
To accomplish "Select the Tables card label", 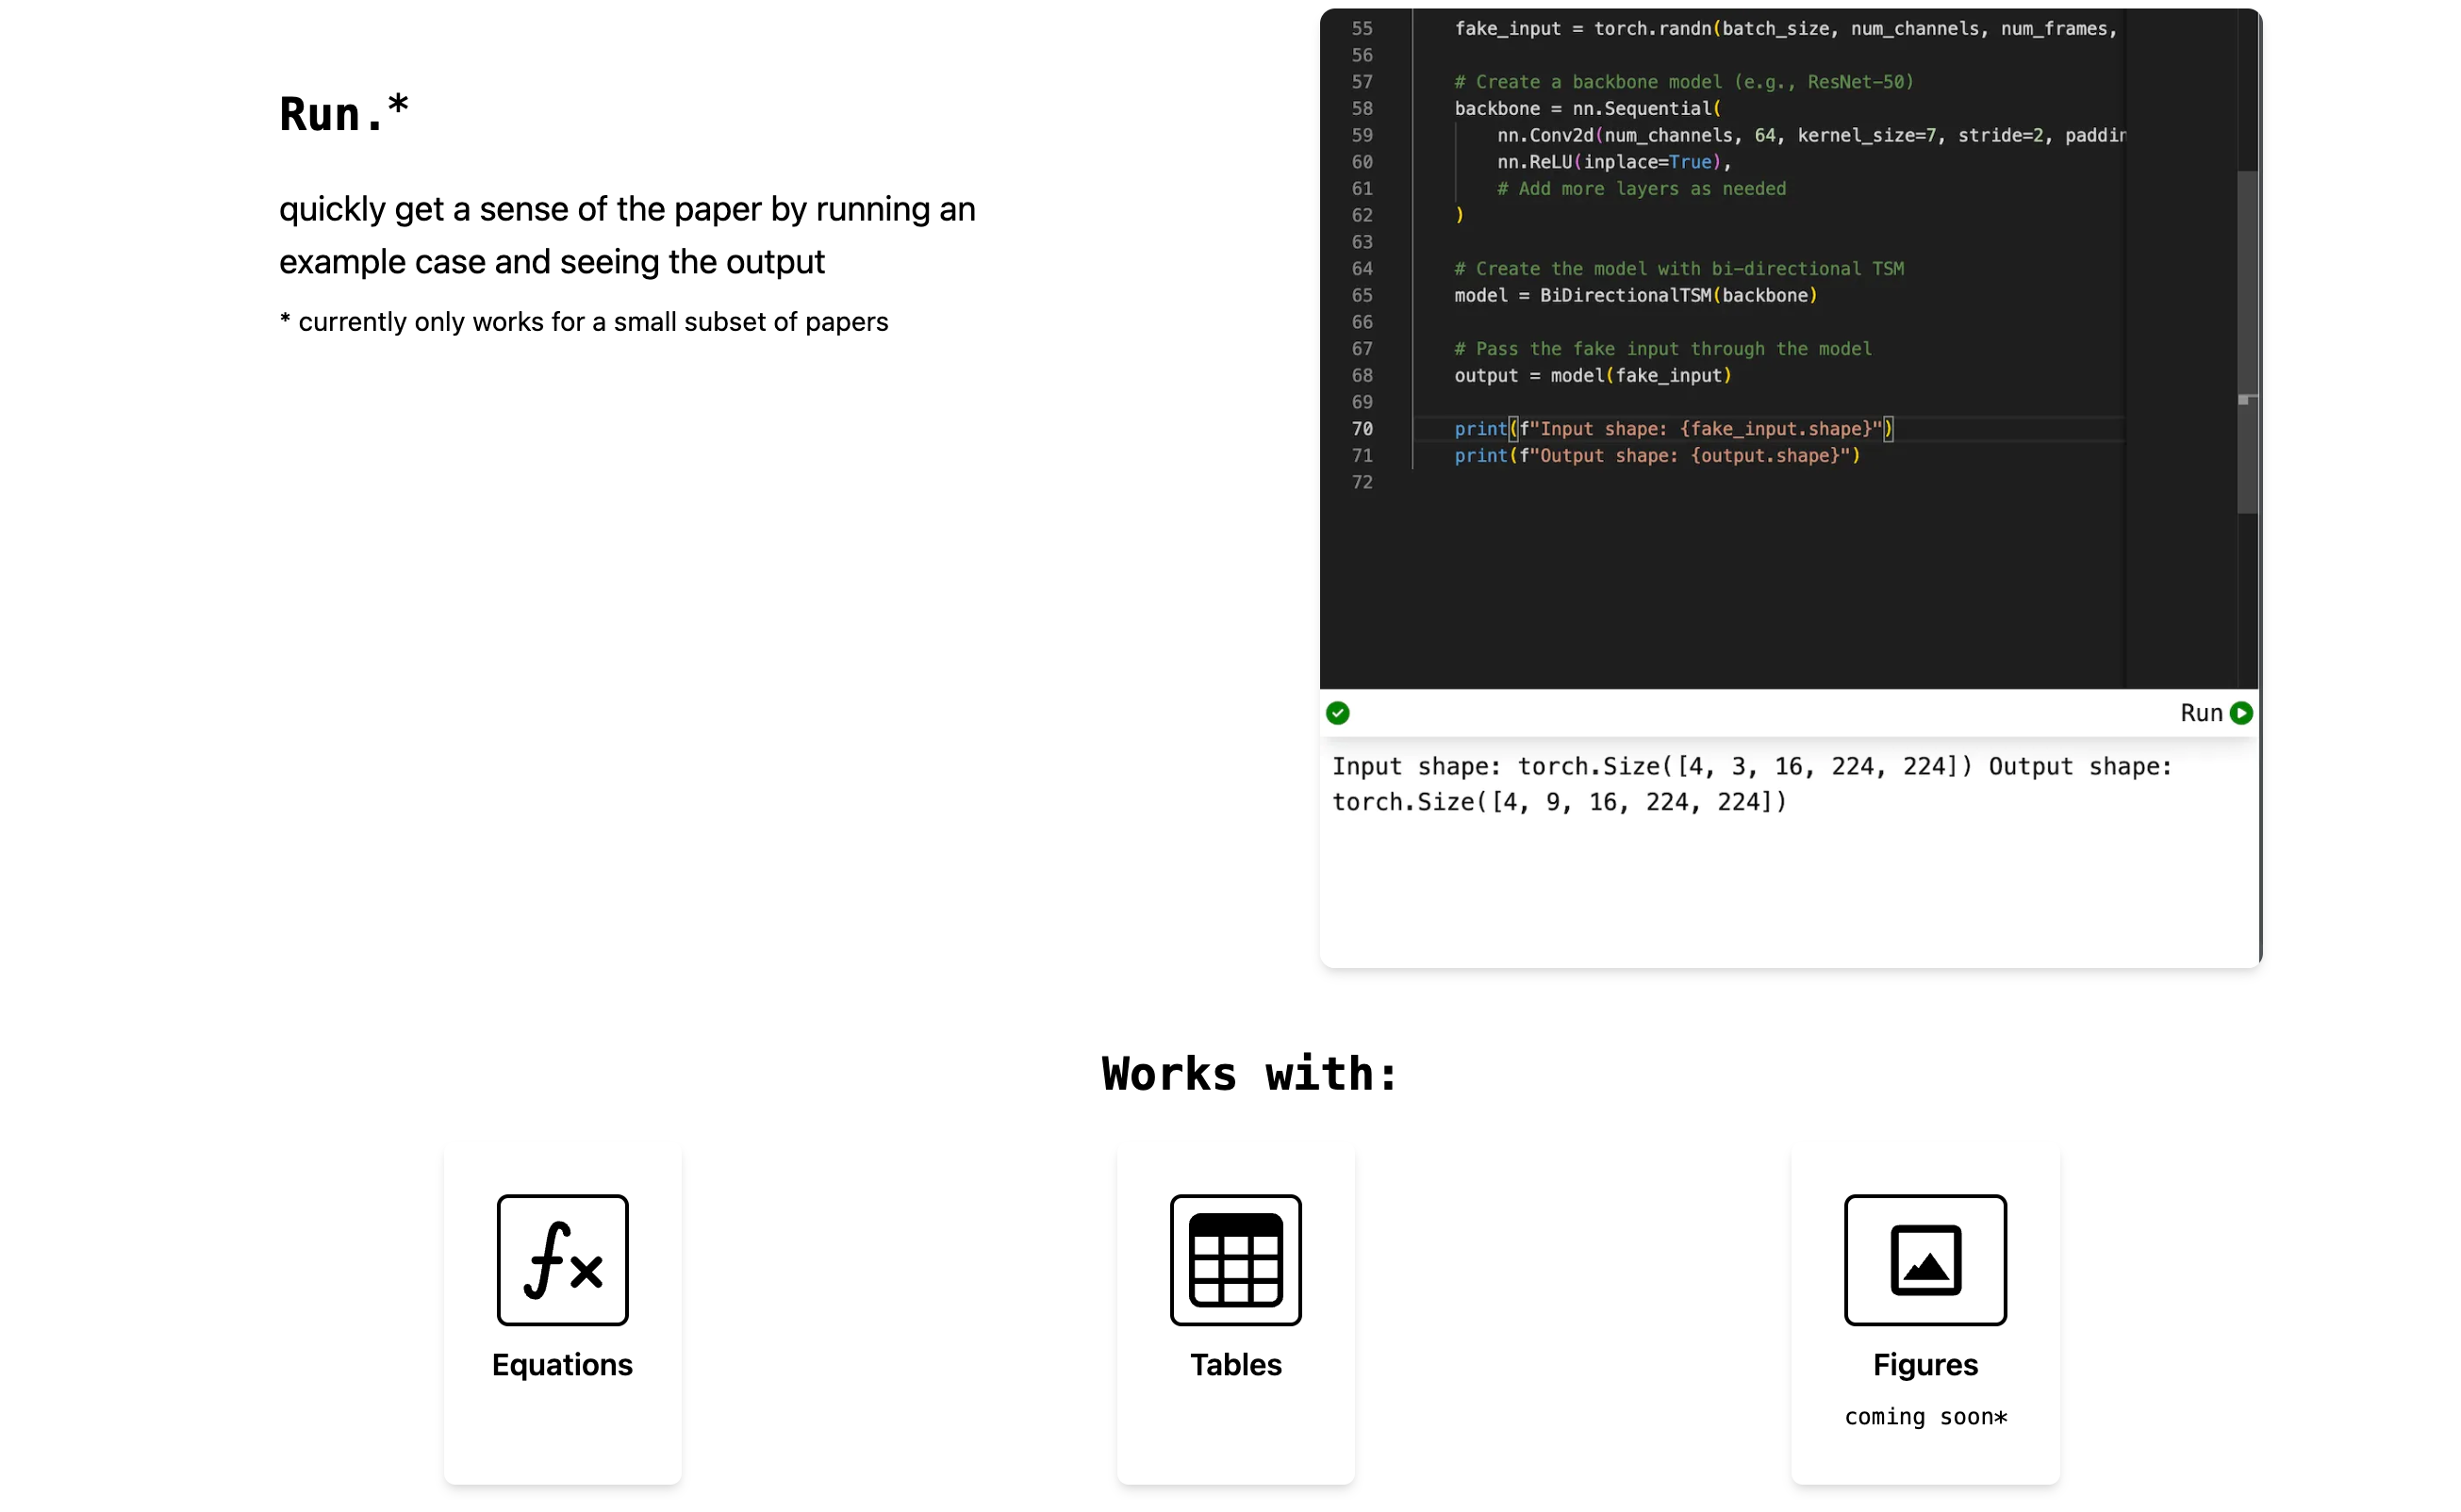I will pos(1235,1364).
